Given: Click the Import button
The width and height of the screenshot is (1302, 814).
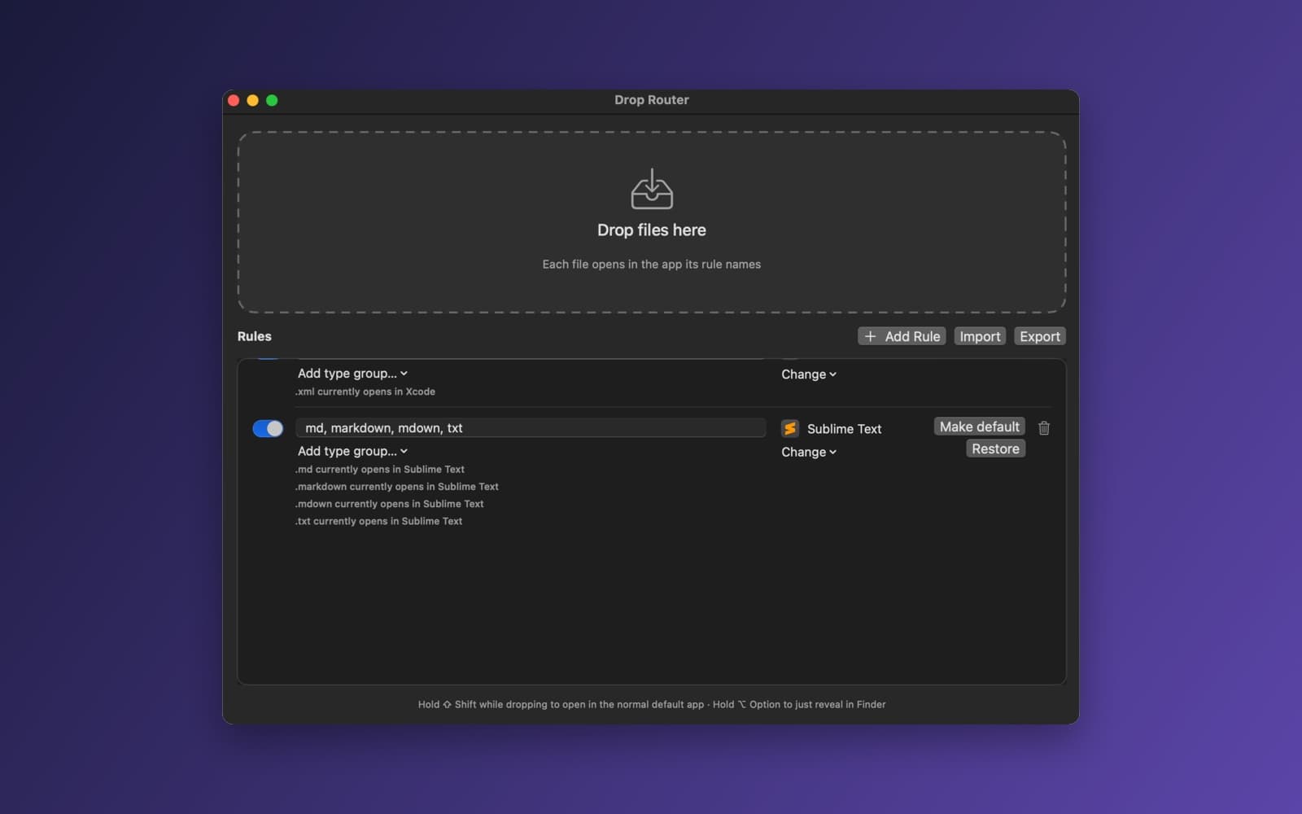Looking at the screenshot, I should pos(980,336).
